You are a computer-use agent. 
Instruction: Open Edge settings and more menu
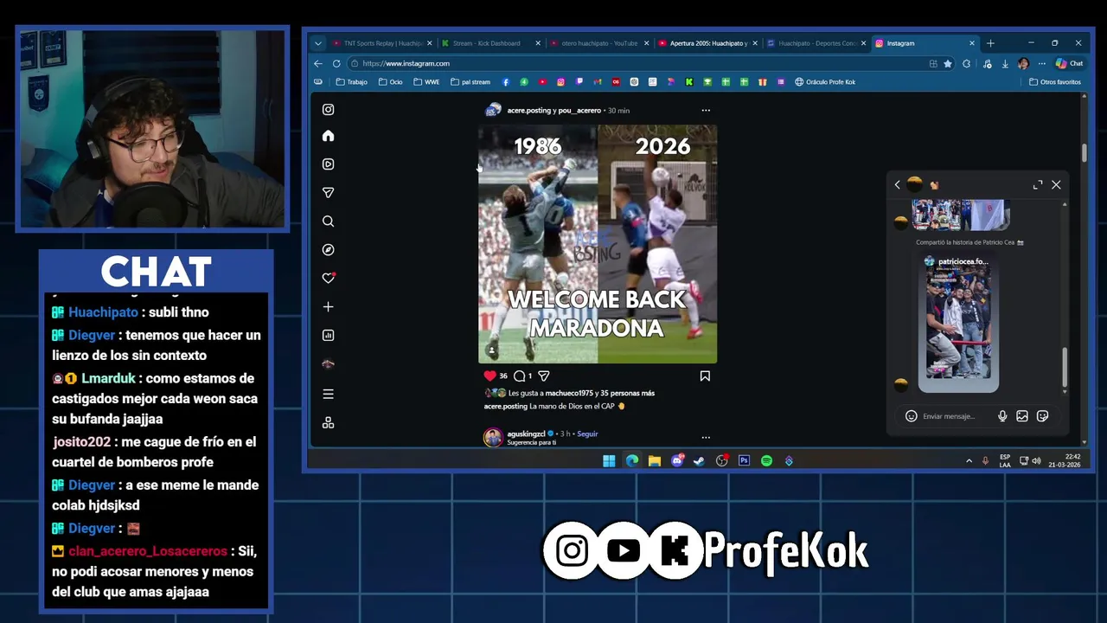pos(1041,63)
